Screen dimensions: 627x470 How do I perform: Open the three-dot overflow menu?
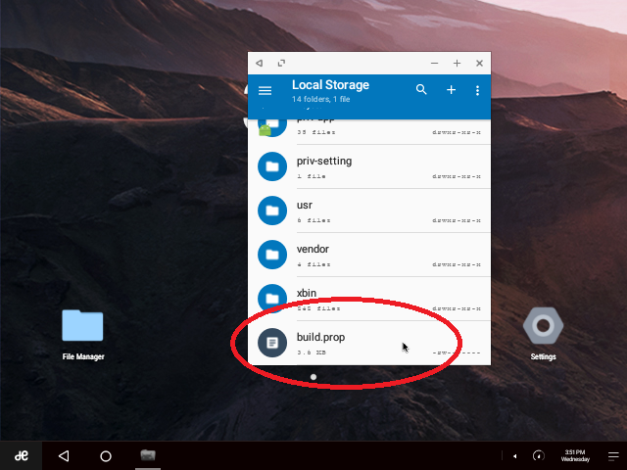(x=478, y=90)
